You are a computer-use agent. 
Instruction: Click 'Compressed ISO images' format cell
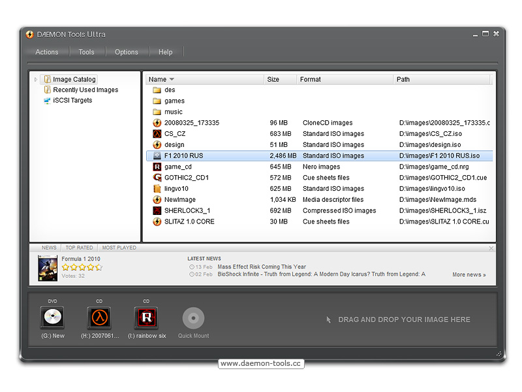(x=339, y=210)
